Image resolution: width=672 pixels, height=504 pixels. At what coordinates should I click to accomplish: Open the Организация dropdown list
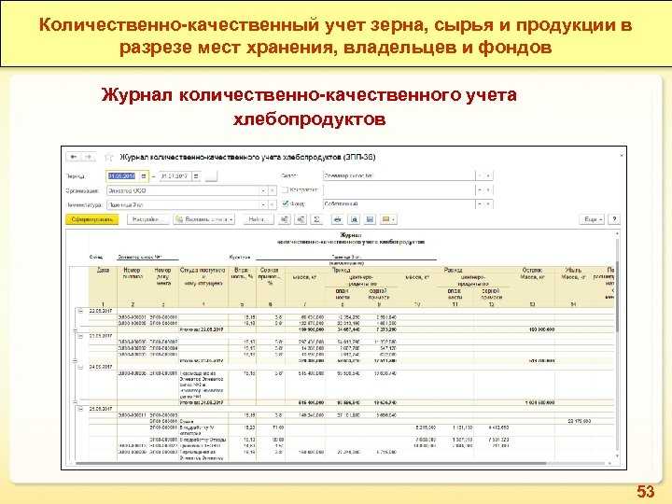pos(263,190)
